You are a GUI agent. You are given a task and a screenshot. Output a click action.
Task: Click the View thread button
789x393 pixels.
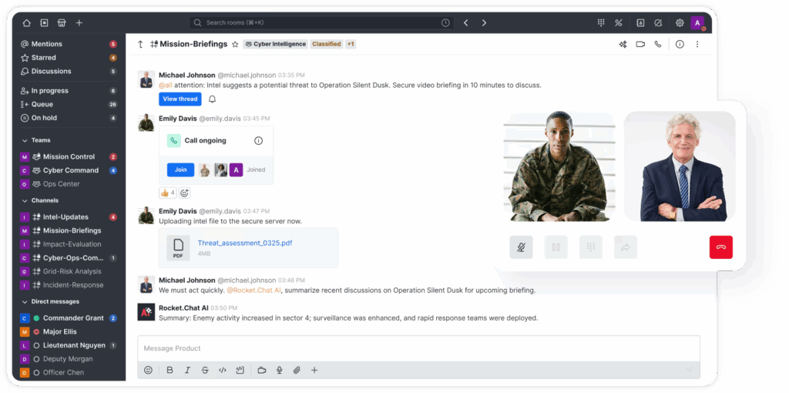pos(180,99)
